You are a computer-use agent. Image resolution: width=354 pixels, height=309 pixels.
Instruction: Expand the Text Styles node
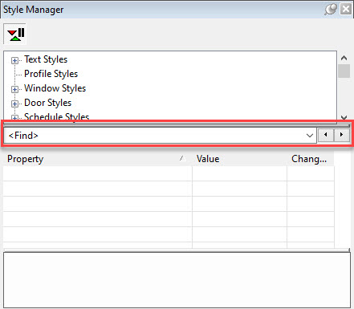click(x=14, y=60)
